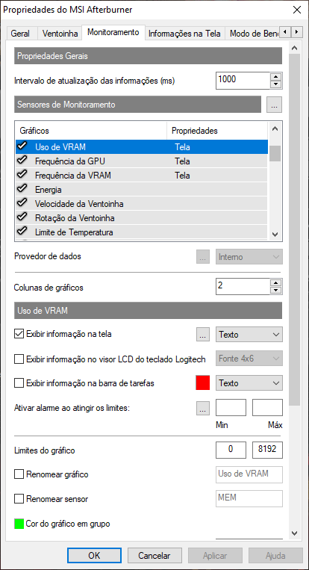This screenshot has height=570, width=309.
Task: Click the Cancelar button
Action: point(154,556)
